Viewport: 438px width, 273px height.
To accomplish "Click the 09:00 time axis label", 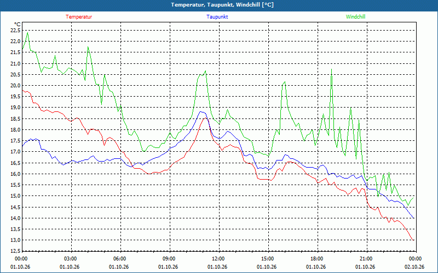I will (170, 259).
